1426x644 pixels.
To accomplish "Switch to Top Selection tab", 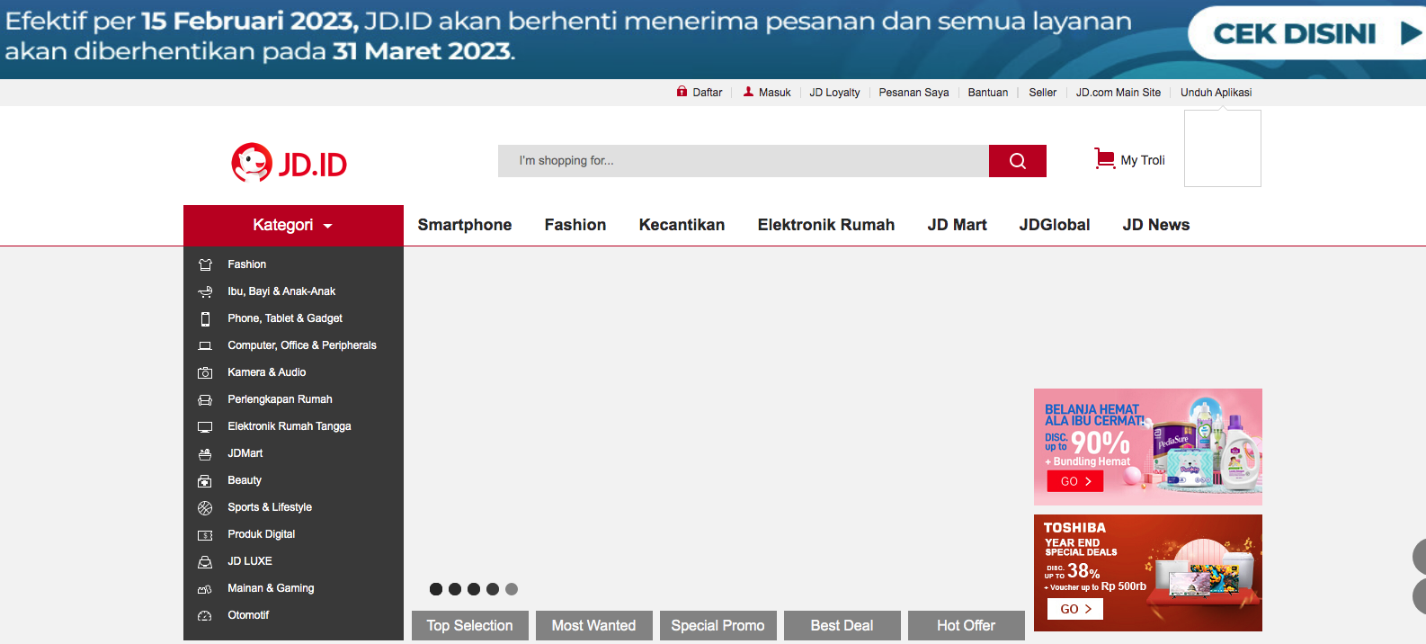I will [470, 626].
